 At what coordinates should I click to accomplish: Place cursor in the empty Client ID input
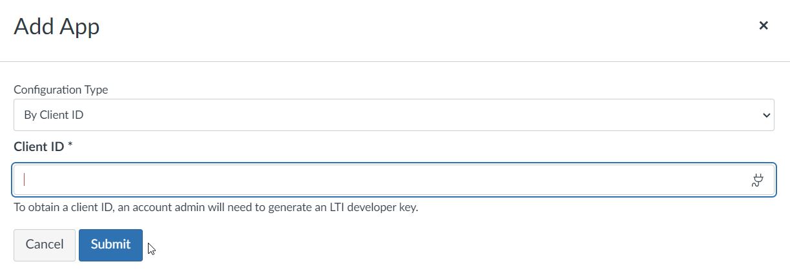(x=394, y=179)
